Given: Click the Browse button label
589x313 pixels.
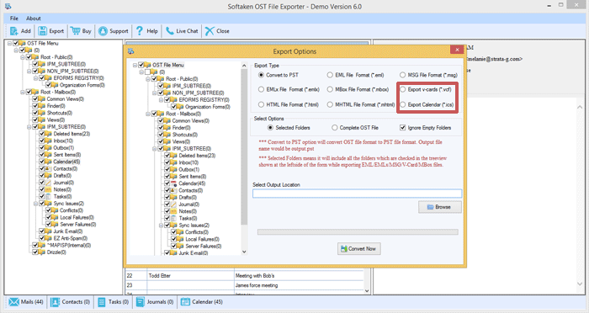Looking at the screenshot, I should [x=443, y=207].
